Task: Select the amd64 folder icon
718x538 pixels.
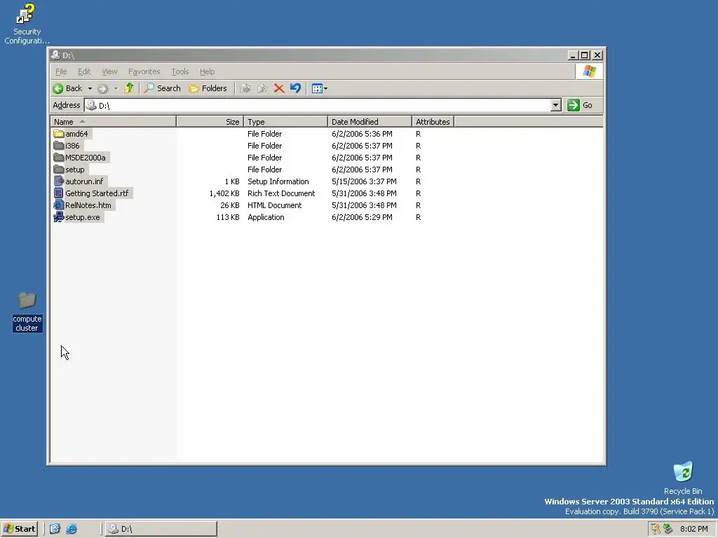Action: (59, 134)
